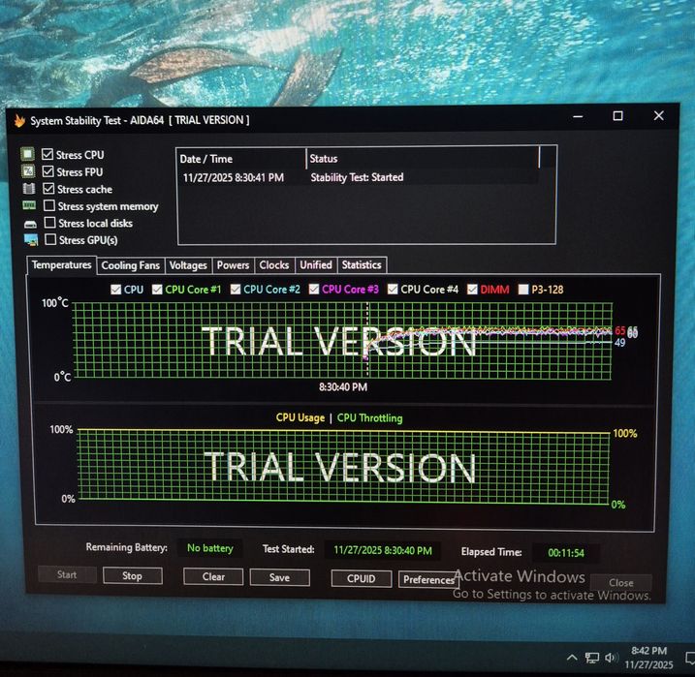Switch to the Unified tab
Viewport: 695px width, 677px height.
pyautogui.click(x=316, y=264)
